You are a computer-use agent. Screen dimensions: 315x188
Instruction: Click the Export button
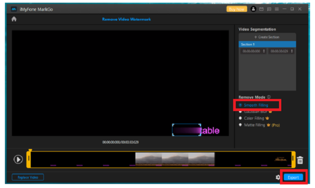coord(293,177)
